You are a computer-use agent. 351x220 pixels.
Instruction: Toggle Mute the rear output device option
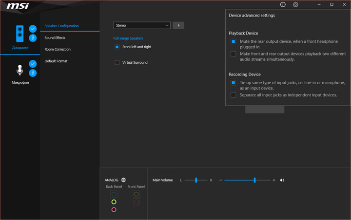(x=234, y=42)
